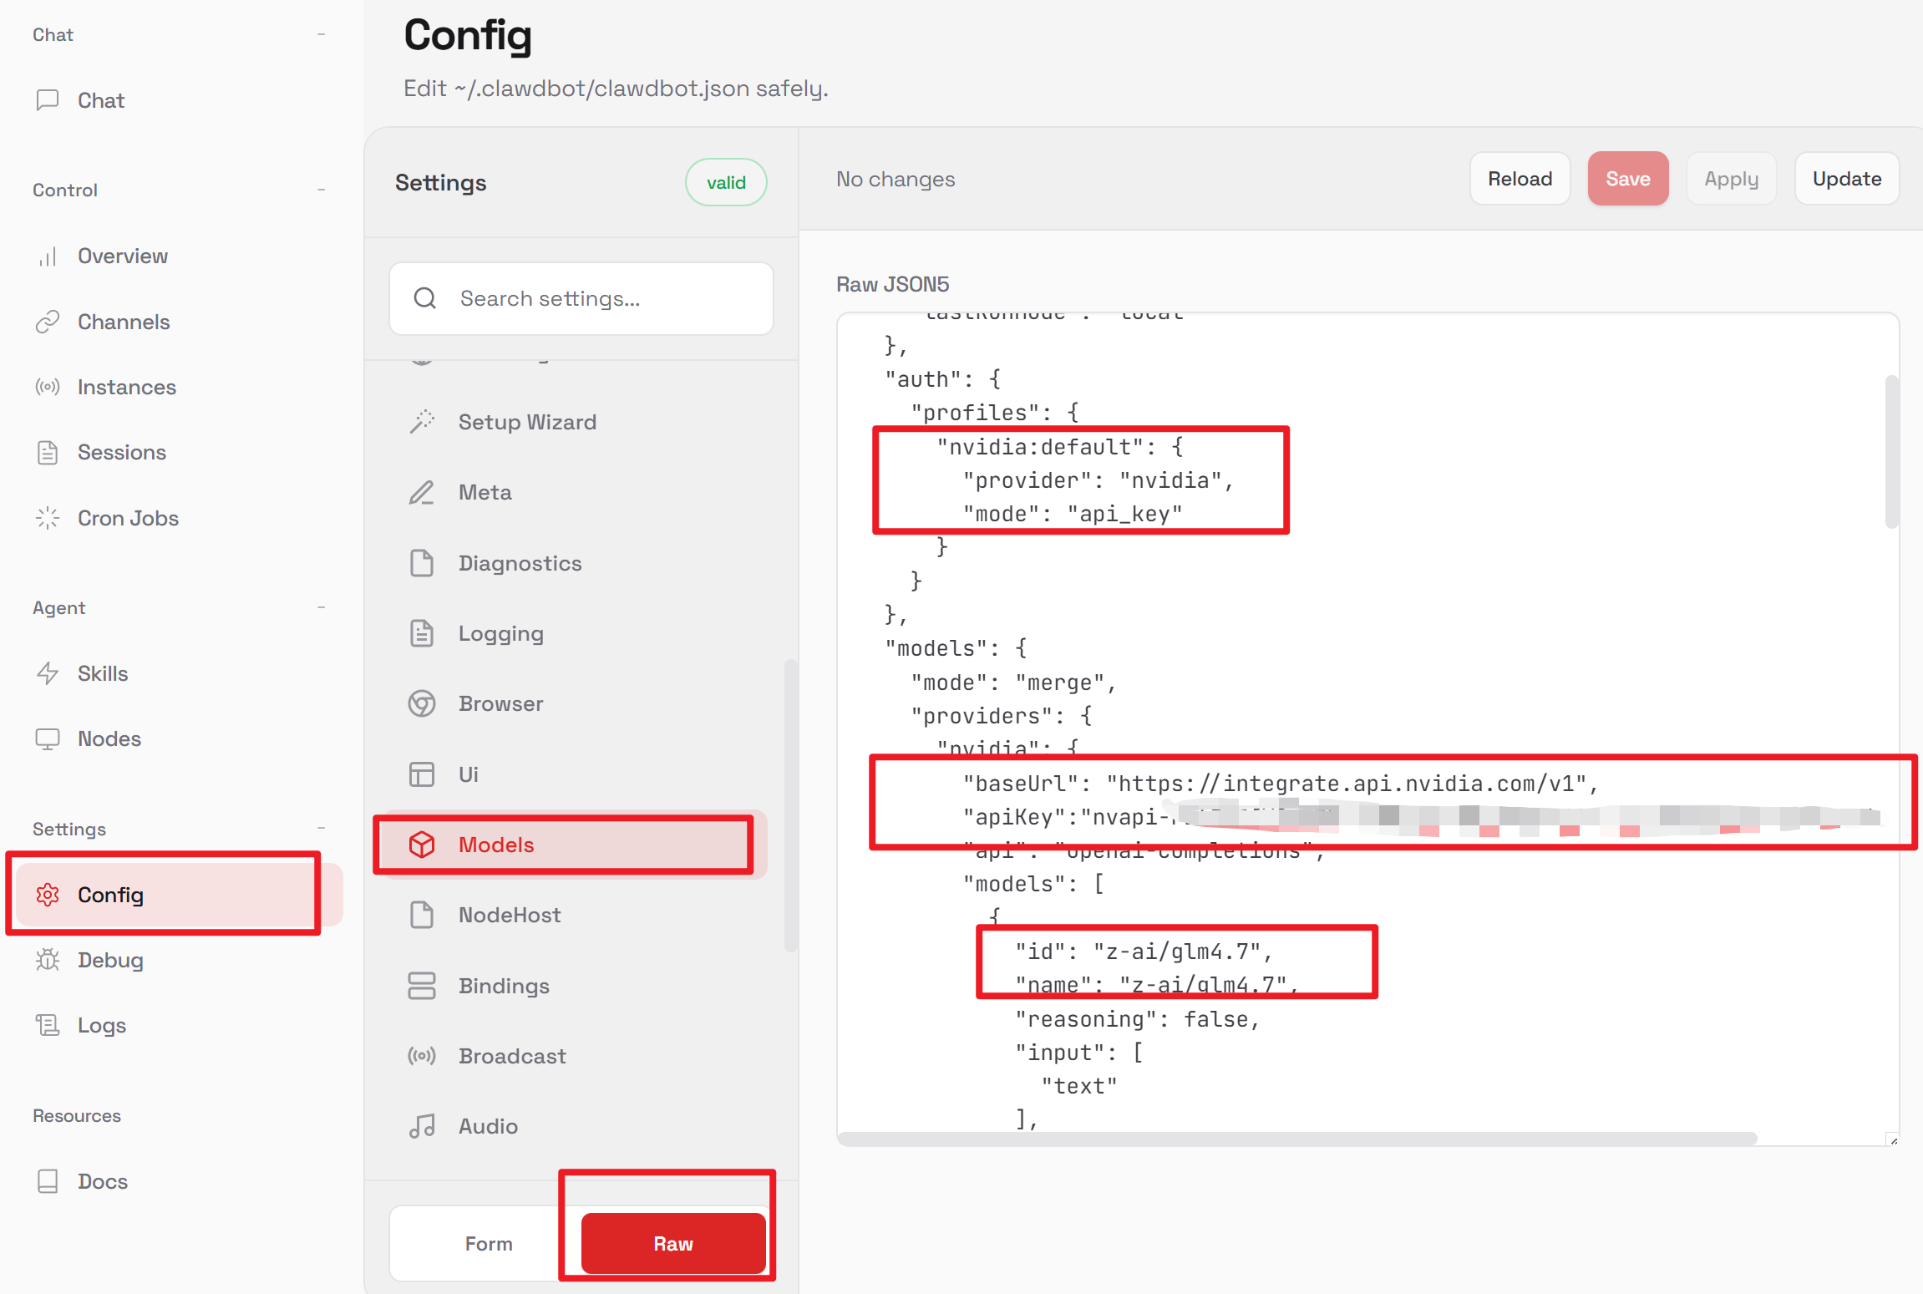The width and height of the screenshot is (1923, 1294).
Task: Click the "nvidia:default" profile line
Action: [x=1059, y=447]
